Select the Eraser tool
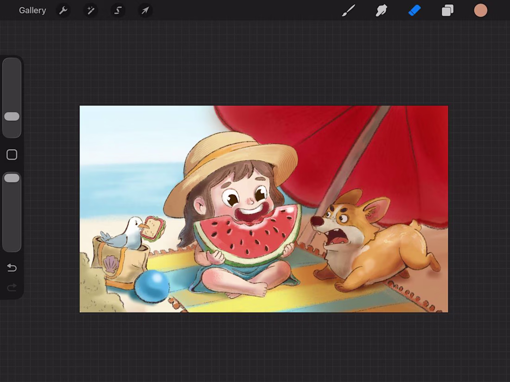The image size is (510, 382). pyautogui.click(x=414, y=10)
